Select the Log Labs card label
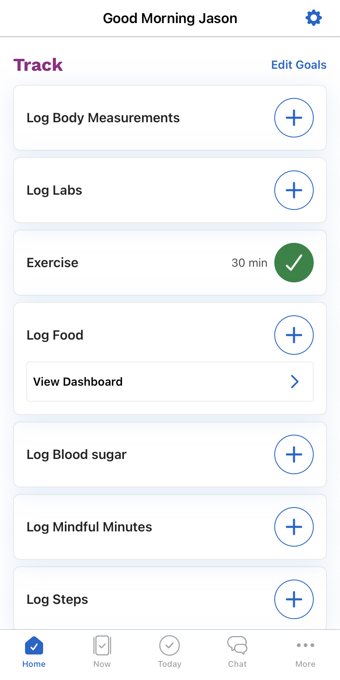Viewport: 340px width, 680px height. coord(54,190)
